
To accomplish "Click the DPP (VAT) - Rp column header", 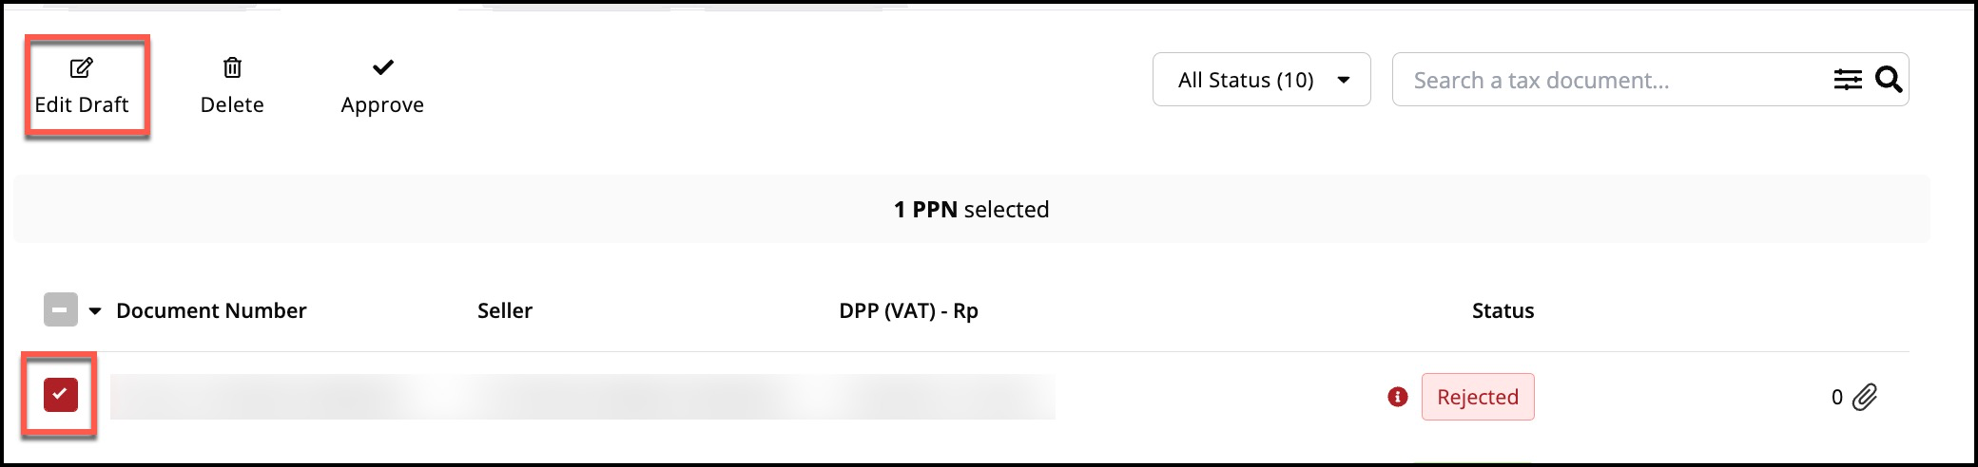I will (908, 310).
